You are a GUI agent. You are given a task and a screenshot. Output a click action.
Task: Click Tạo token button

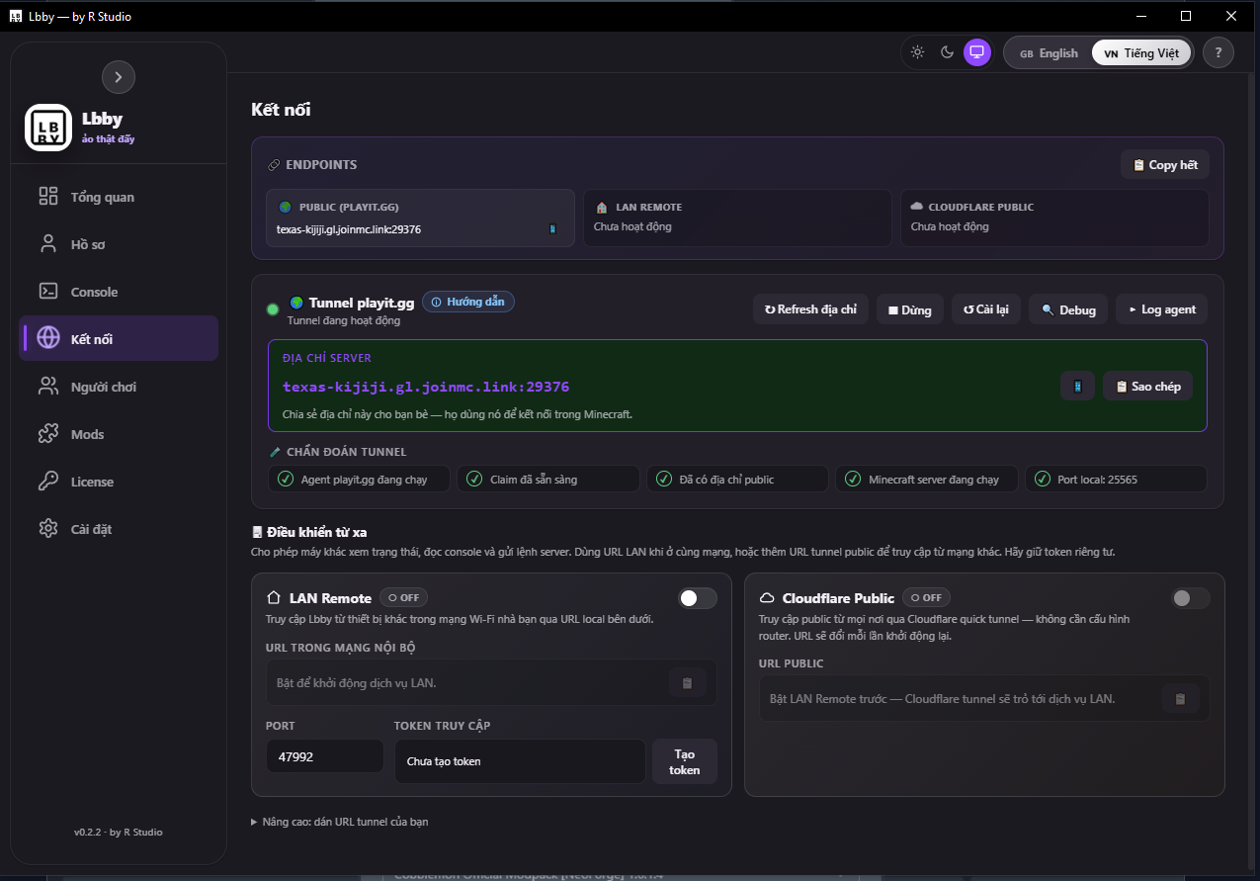click(x=684, y=761)
